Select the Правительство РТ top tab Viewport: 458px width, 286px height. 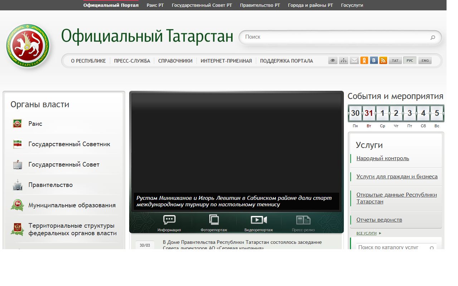point(260,5)
